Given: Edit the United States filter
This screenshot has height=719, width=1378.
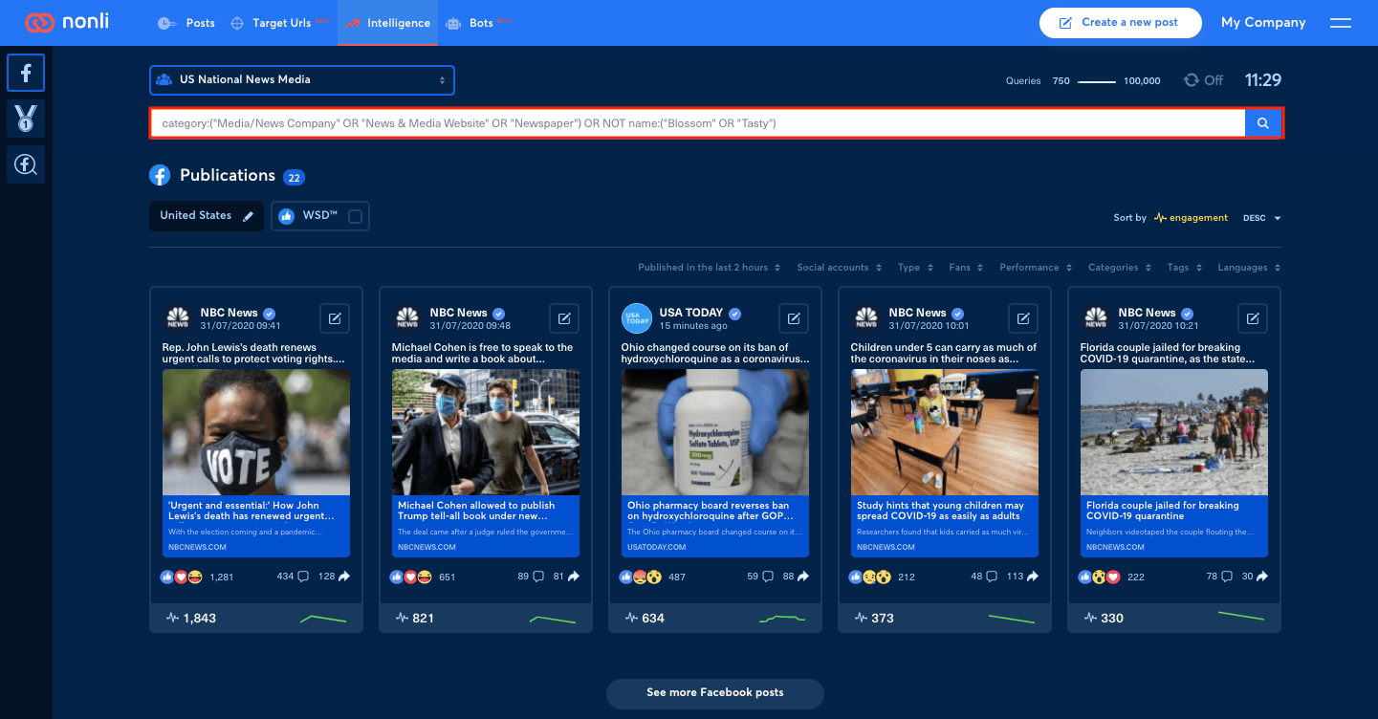Looking at the screenshot, I should pyautogui.click(x=248, y=216).
